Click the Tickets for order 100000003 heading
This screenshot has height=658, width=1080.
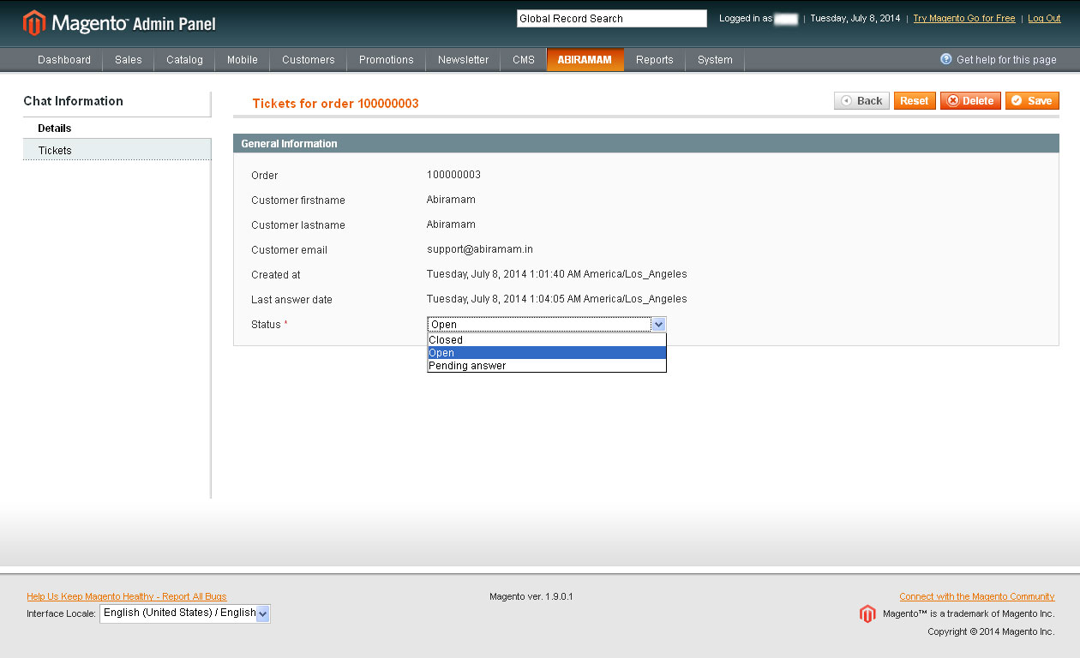[335, 104]
